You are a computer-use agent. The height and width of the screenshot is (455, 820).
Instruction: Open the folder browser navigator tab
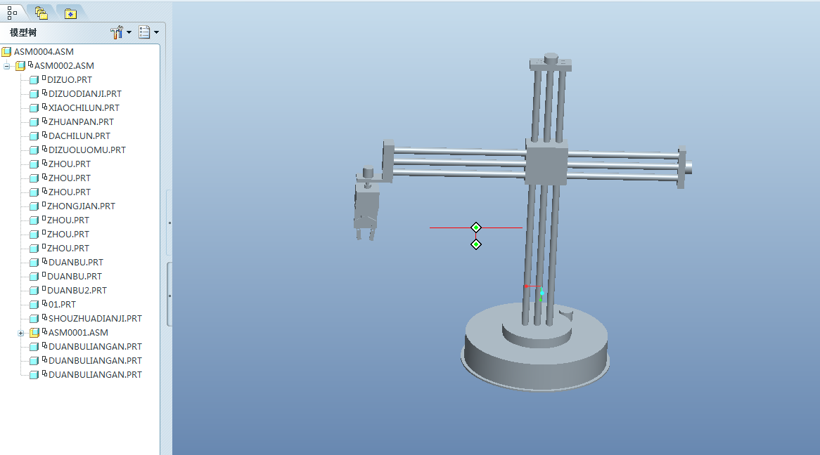pos(41,13)
